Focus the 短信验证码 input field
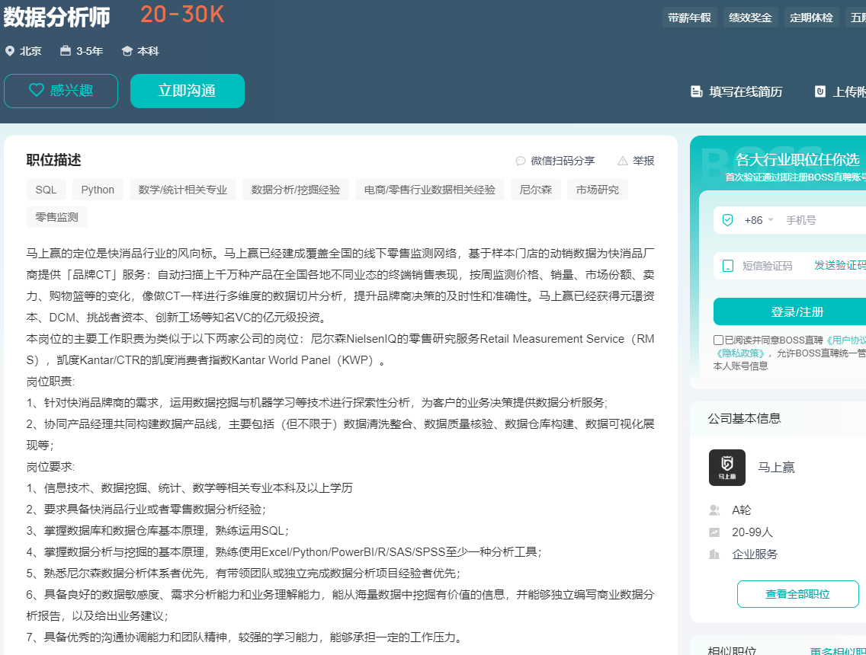 [x=768, y=266]
